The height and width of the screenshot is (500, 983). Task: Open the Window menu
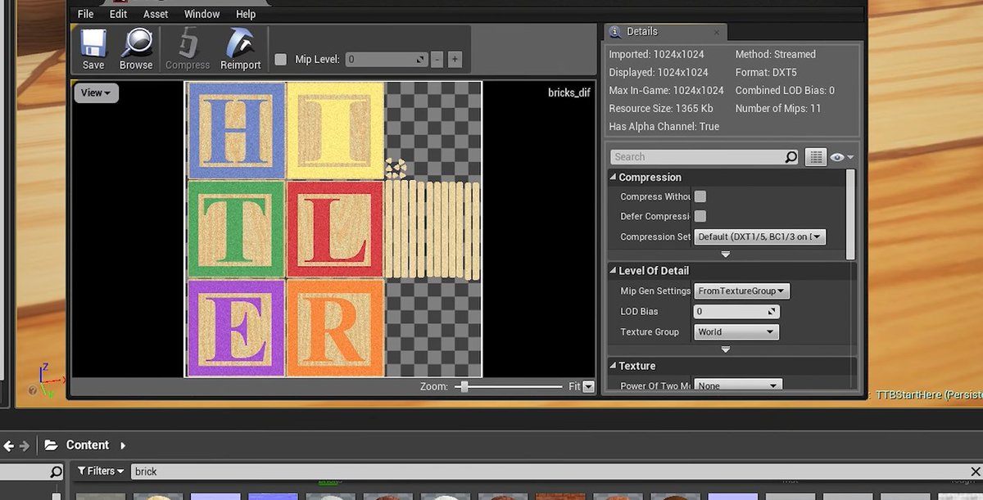(202, 14)
